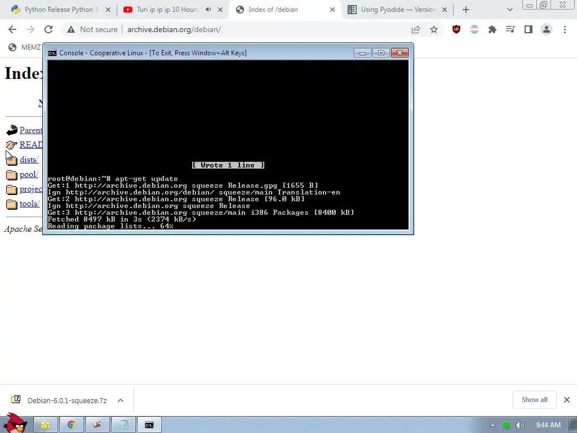Expand the tab search dropdown arrow
The image size is (577, 433).
(x=509, y=10)
